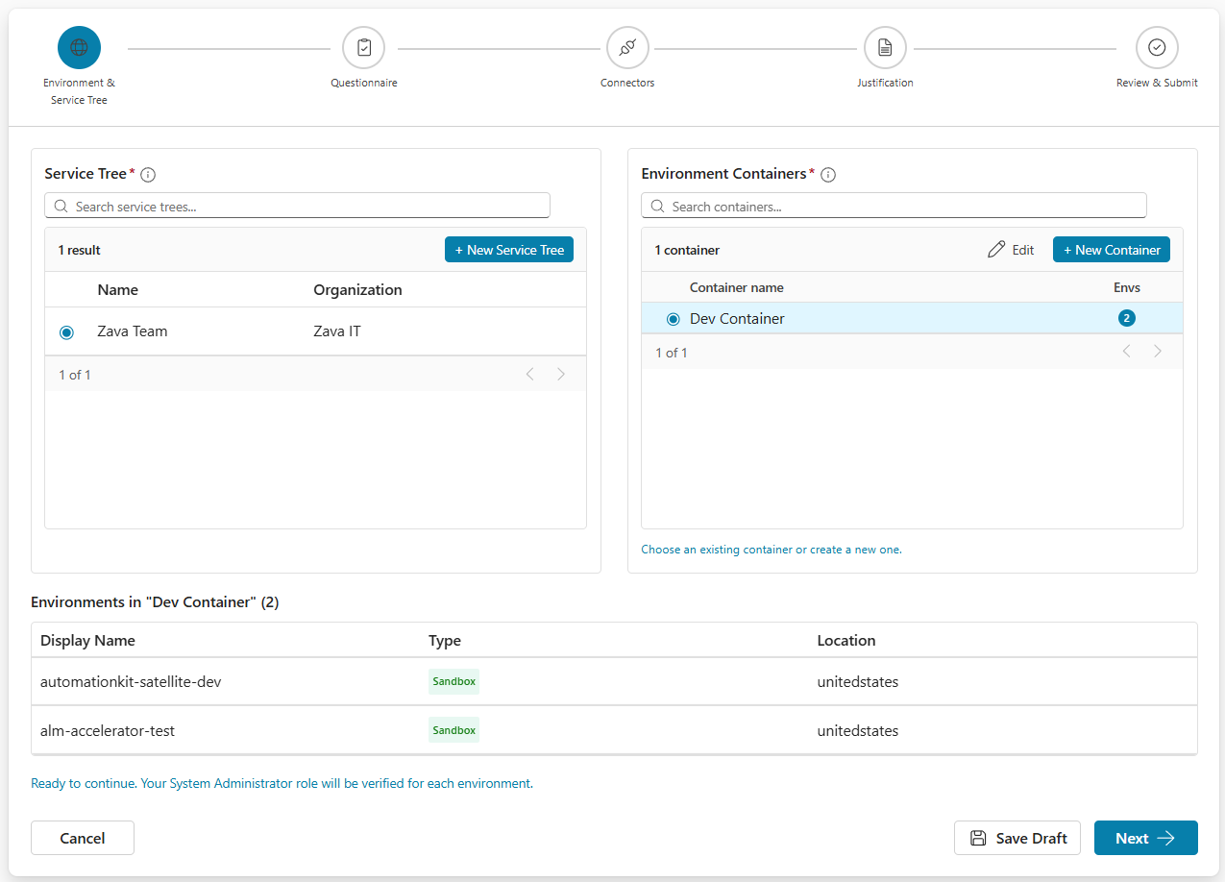Sort by the Name column header
The image size is (1225, 882).
(118, 290)
